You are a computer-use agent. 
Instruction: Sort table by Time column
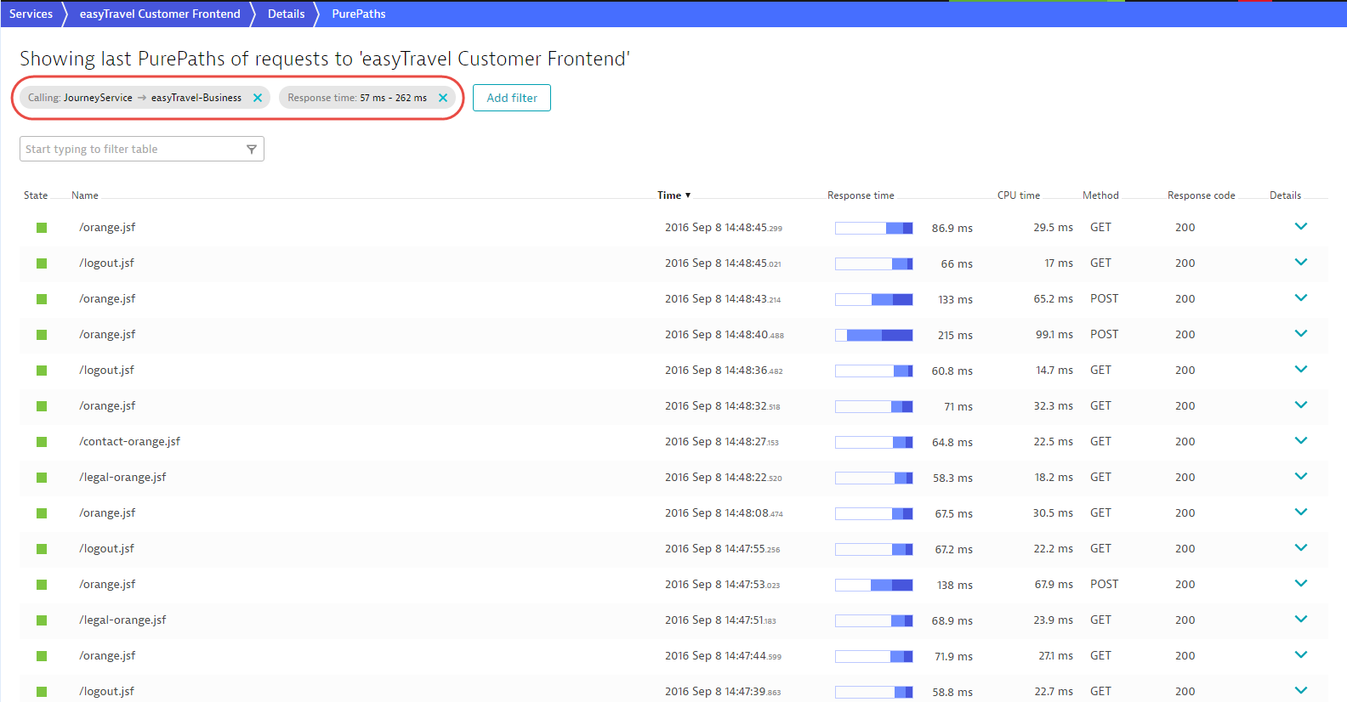point(673,195)
